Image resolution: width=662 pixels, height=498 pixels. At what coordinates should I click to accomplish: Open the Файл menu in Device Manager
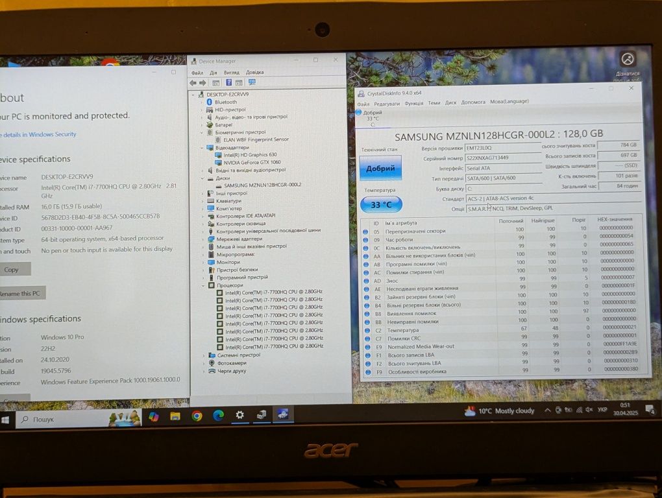(197, 73)
